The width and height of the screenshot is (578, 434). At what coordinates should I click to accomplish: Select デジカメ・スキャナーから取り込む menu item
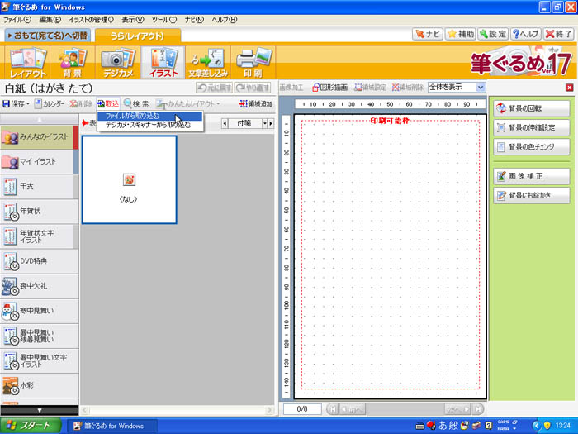tap(147, 125)
